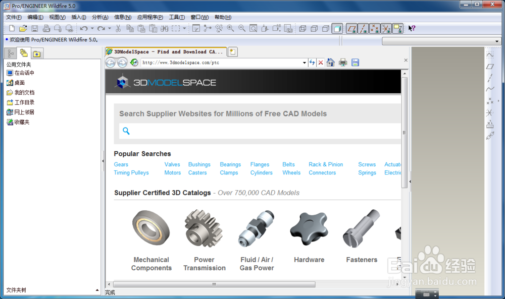
Task: Paste with the clipboard icon
Action: [x=141, y=29]
